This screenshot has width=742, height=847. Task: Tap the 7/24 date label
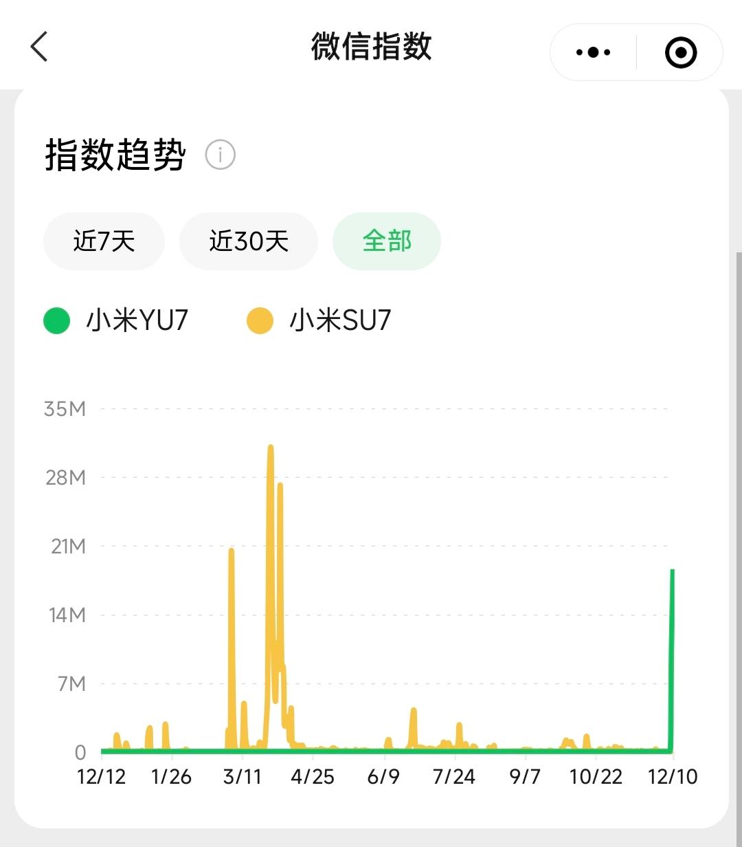point(454,777)
